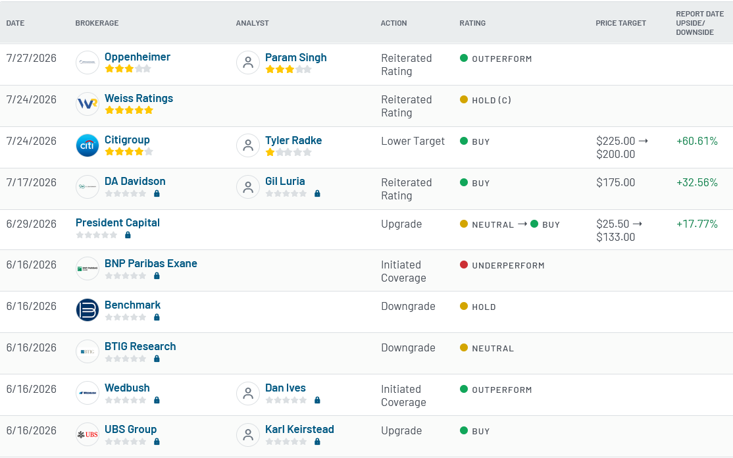Click the +32.56% upside value
The image size is (733, 458).
[x=697, y=183]
